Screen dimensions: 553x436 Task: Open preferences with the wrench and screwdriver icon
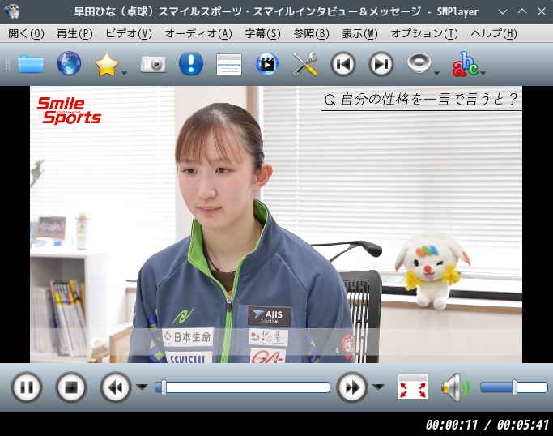click(305, 64)
